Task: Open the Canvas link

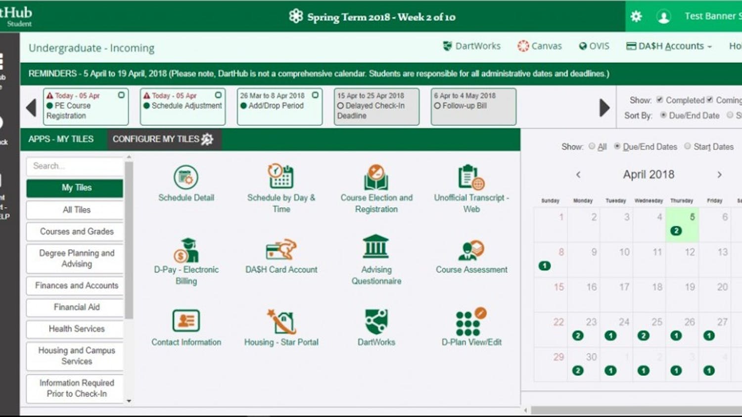Action: [540, 46]
